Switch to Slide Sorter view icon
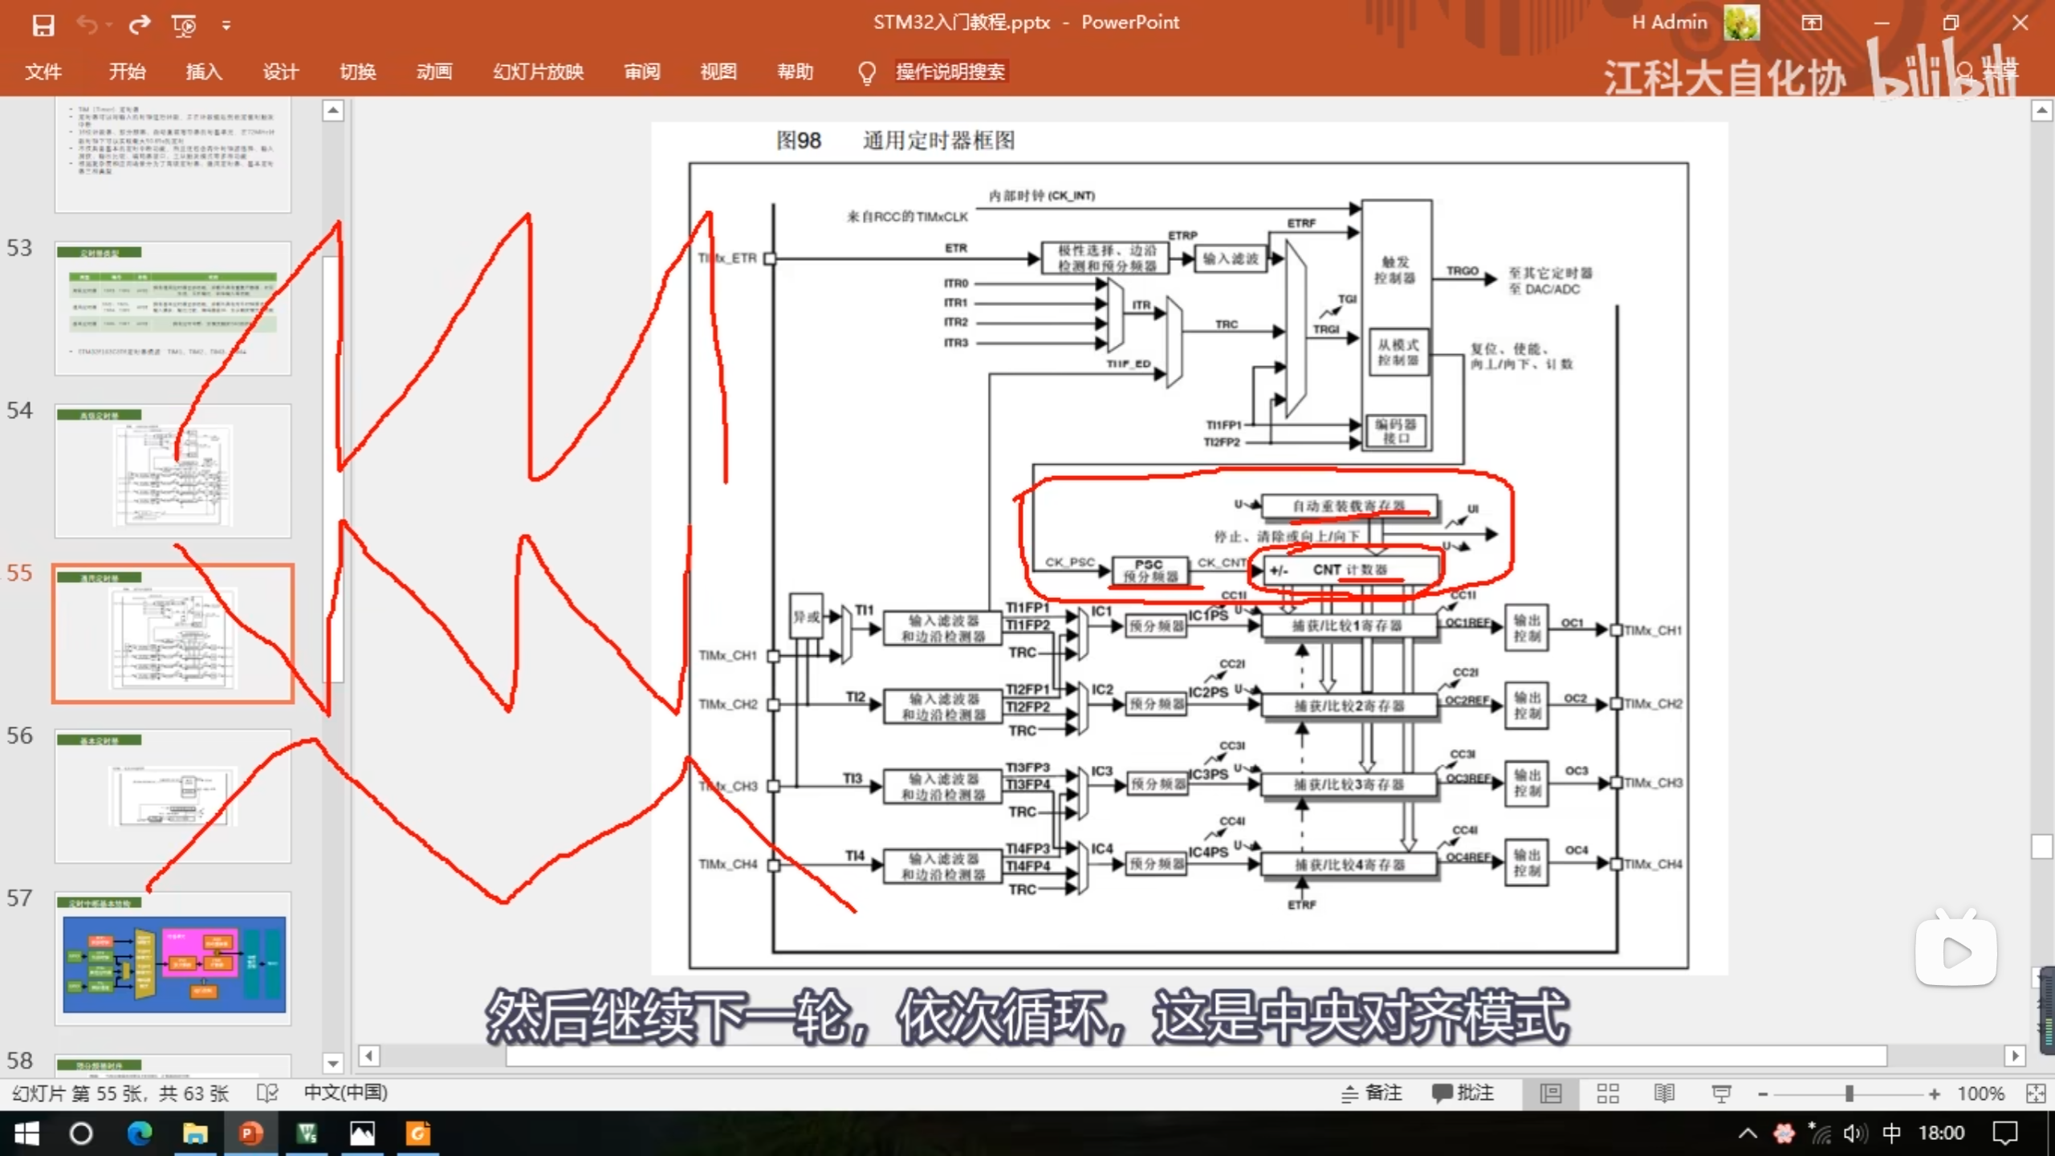Screen dimensions: 2055x1156 click(1607, 1093)
